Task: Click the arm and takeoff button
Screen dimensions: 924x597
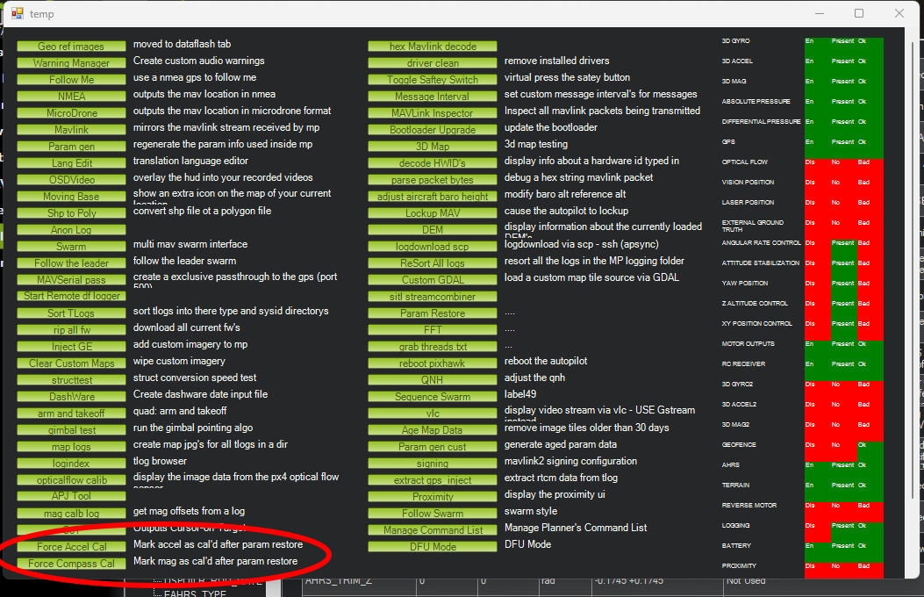Action: pyautogui.click(x=71, y=414)
